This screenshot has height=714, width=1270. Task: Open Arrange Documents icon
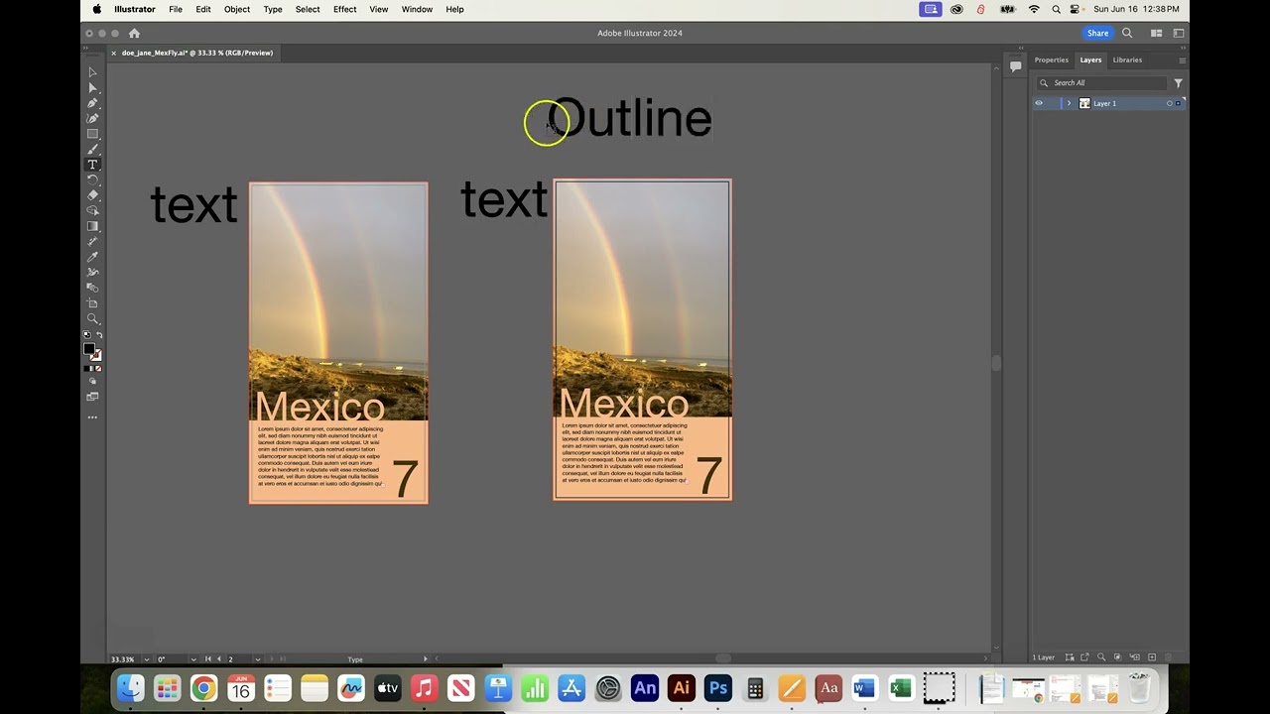(x=1156, y=33)
